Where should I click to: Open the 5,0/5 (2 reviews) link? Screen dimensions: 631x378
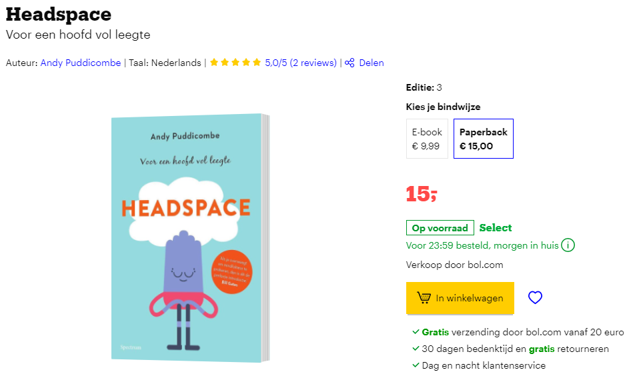coord(301,63)
